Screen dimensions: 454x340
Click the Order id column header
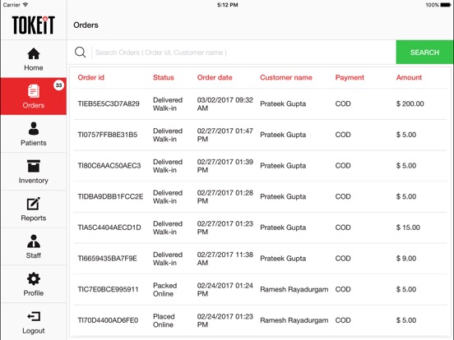[x=91, y=77]
